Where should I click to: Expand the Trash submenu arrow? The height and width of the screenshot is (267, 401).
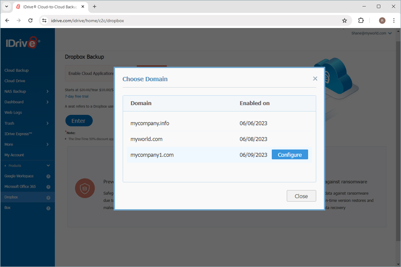48,123
